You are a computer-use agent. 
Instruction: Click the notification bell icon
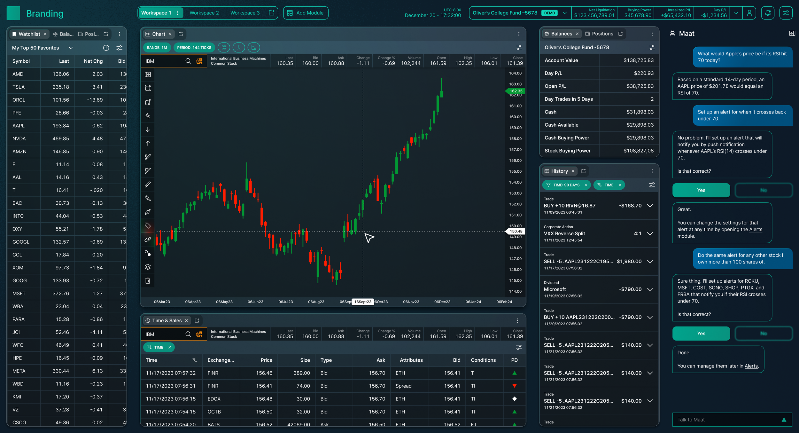768,13
